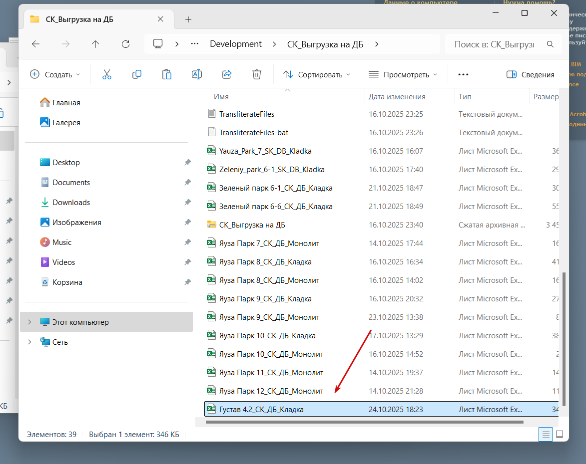Unpin Music using its pin icon

[x=187, y=242]
